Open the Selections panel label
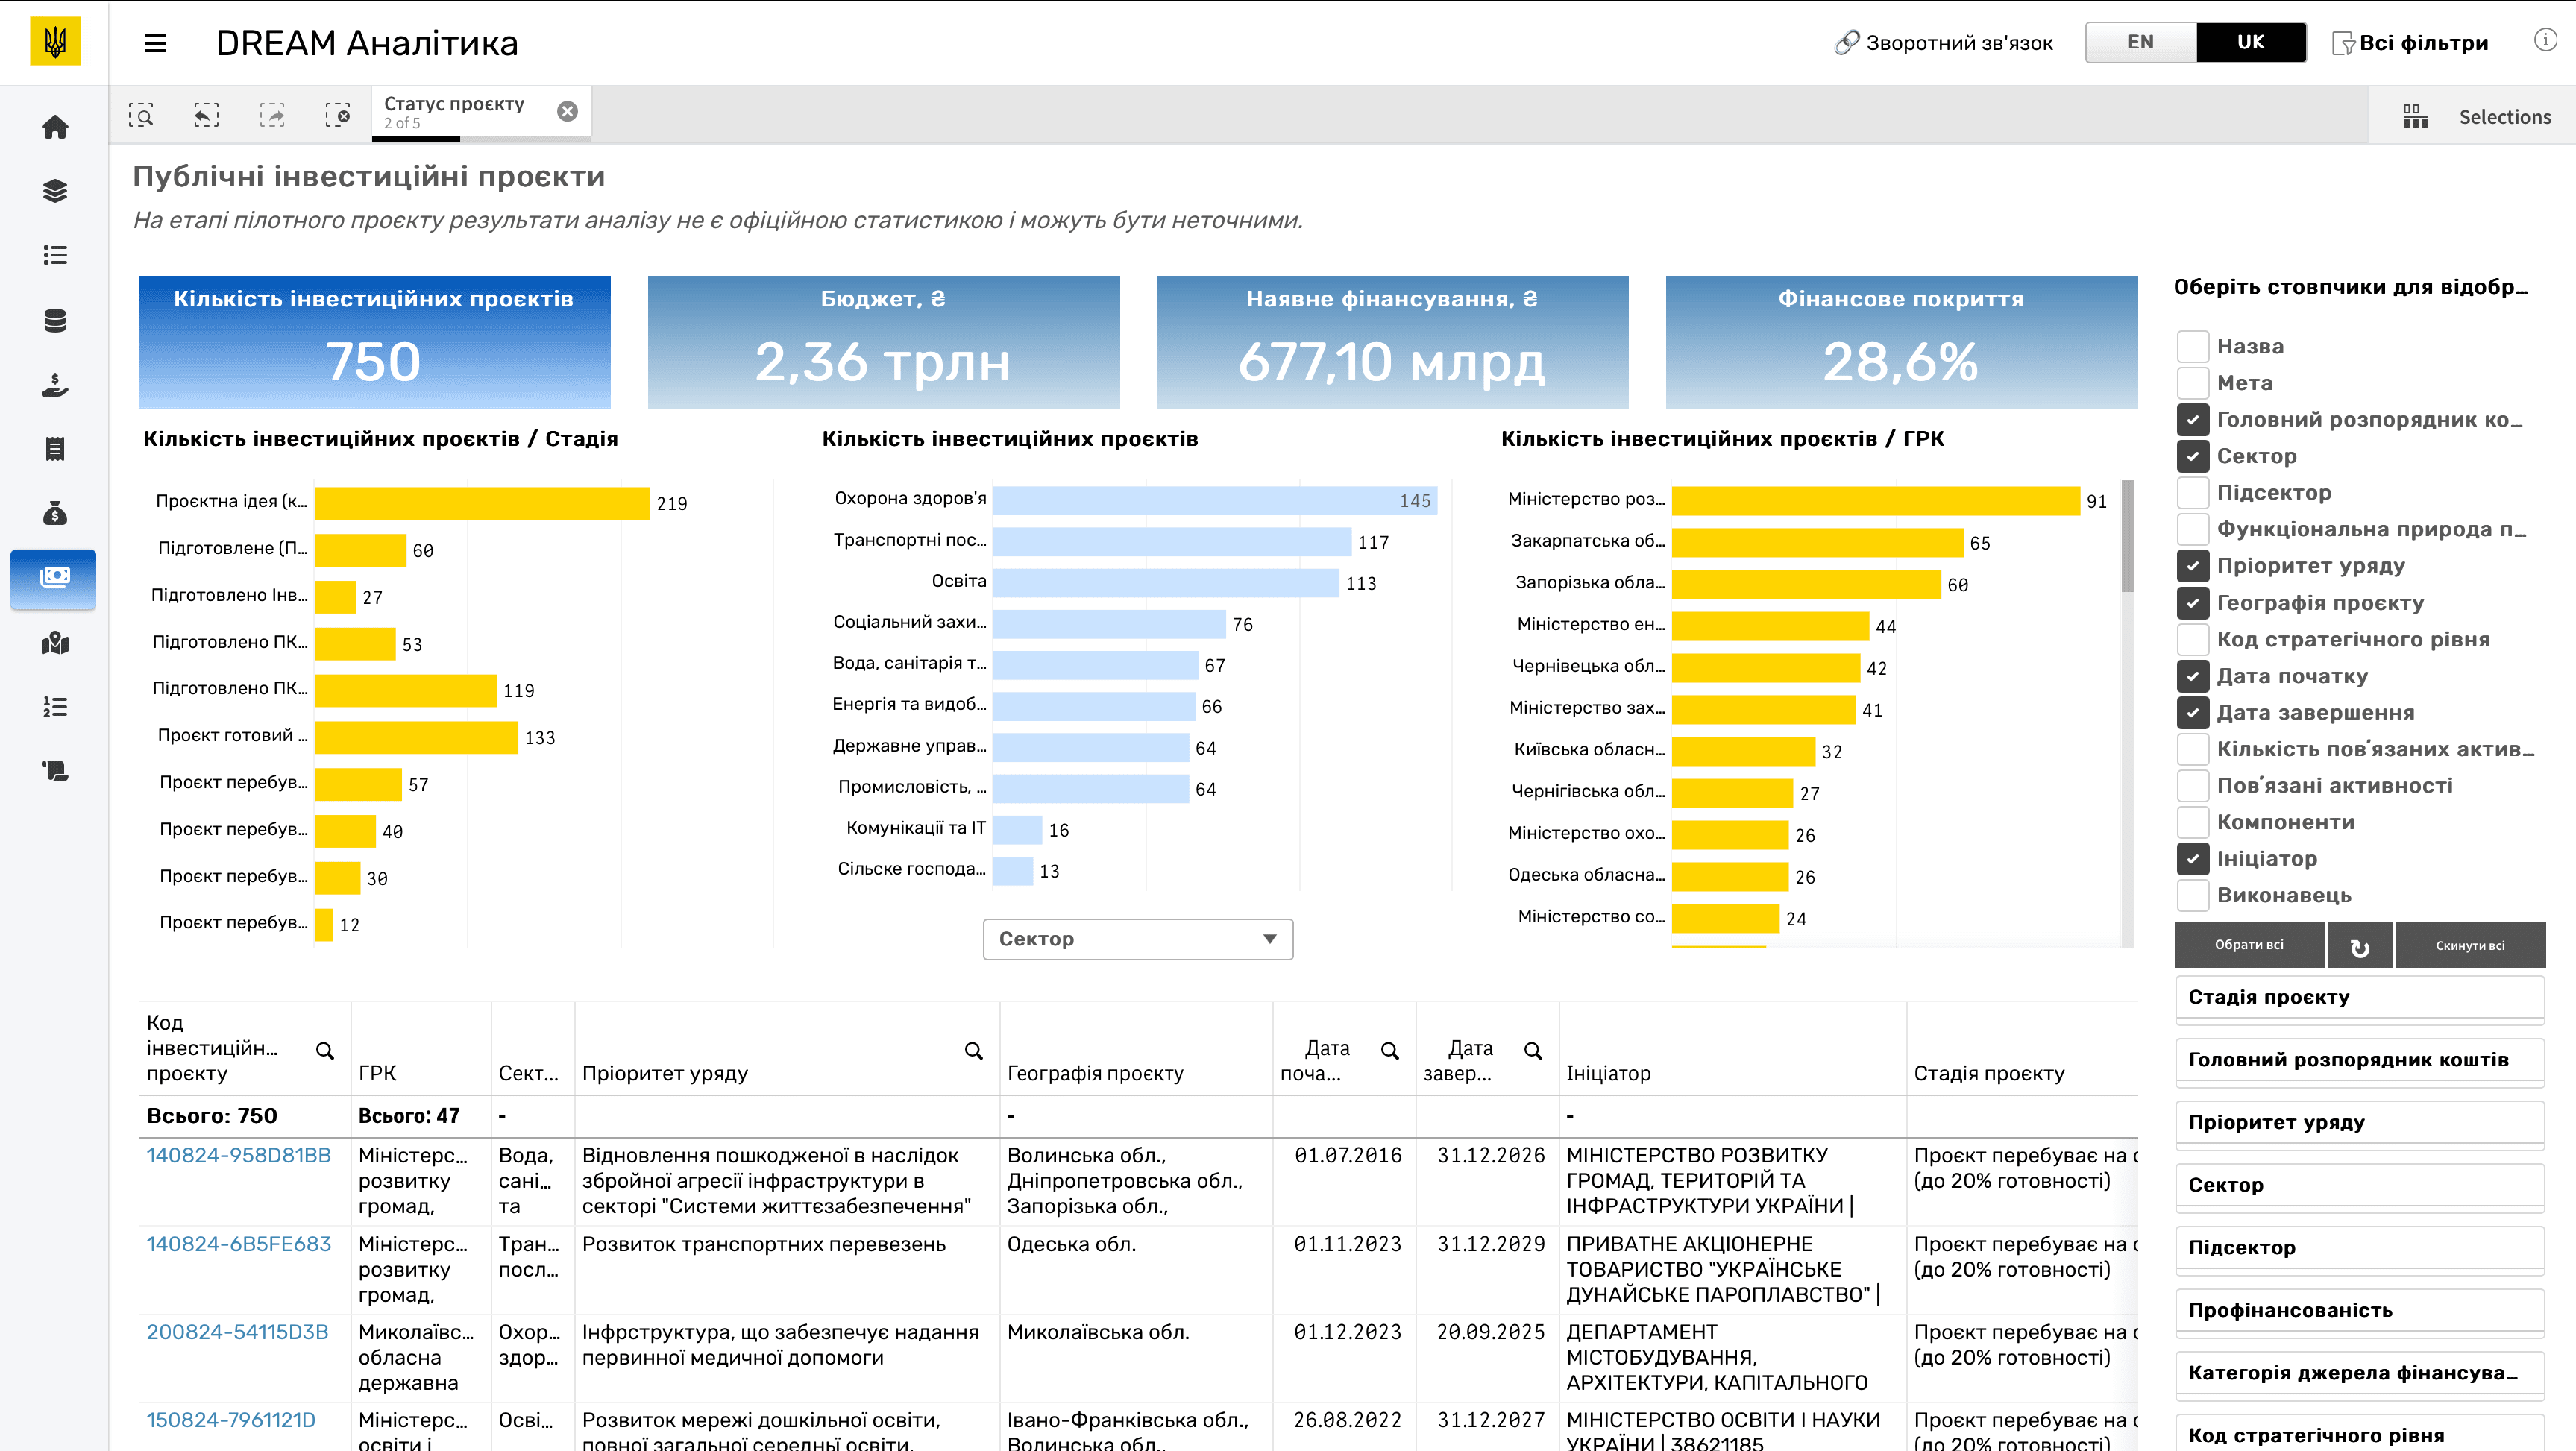 click(x=2504, y=117)
